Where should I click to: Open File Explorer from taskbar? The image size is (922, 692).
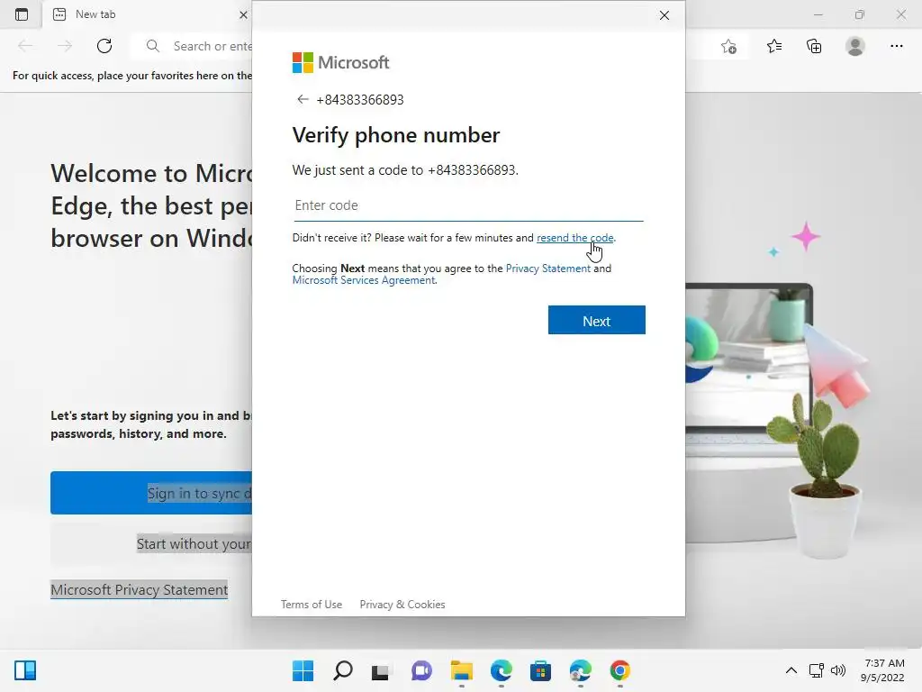tap(462, 670)
